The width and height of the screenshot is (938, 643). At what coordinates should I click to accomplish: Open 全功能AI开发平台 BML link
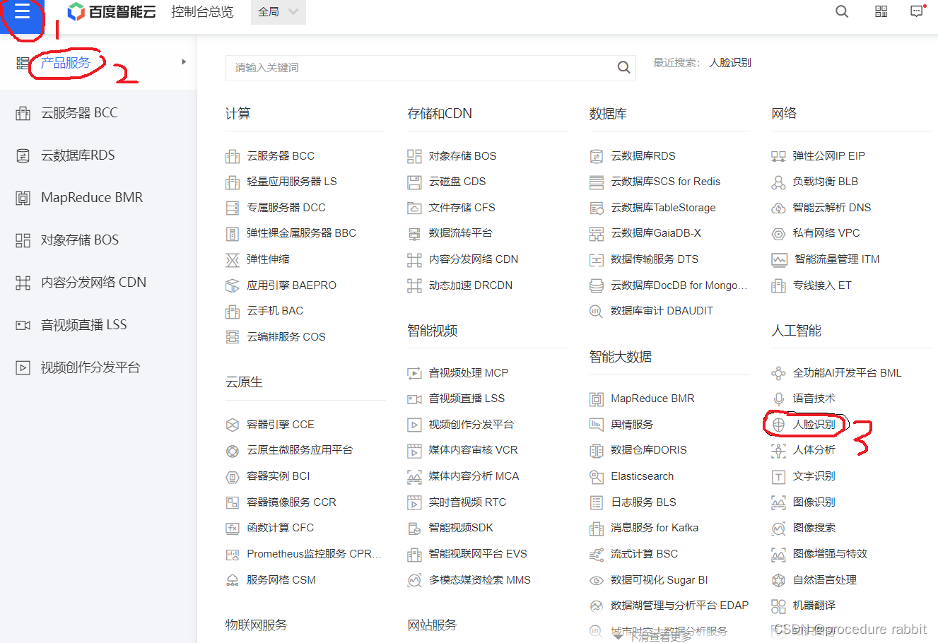pyautogui.click(x=847, y=372)
